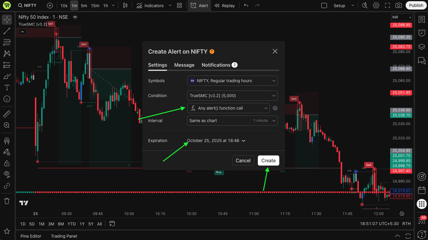Screen dimensions: 428x240
Task: Change the expiration date October 25, 2025
Action: [216, 141]
